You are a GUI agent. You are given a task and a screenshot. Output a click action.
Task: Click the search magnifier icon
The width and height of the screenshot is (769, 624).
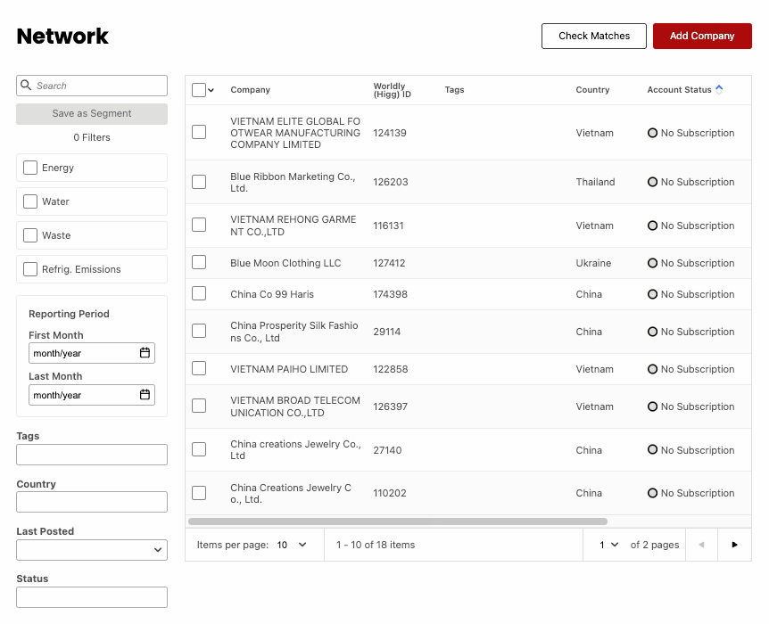[26, 85]
